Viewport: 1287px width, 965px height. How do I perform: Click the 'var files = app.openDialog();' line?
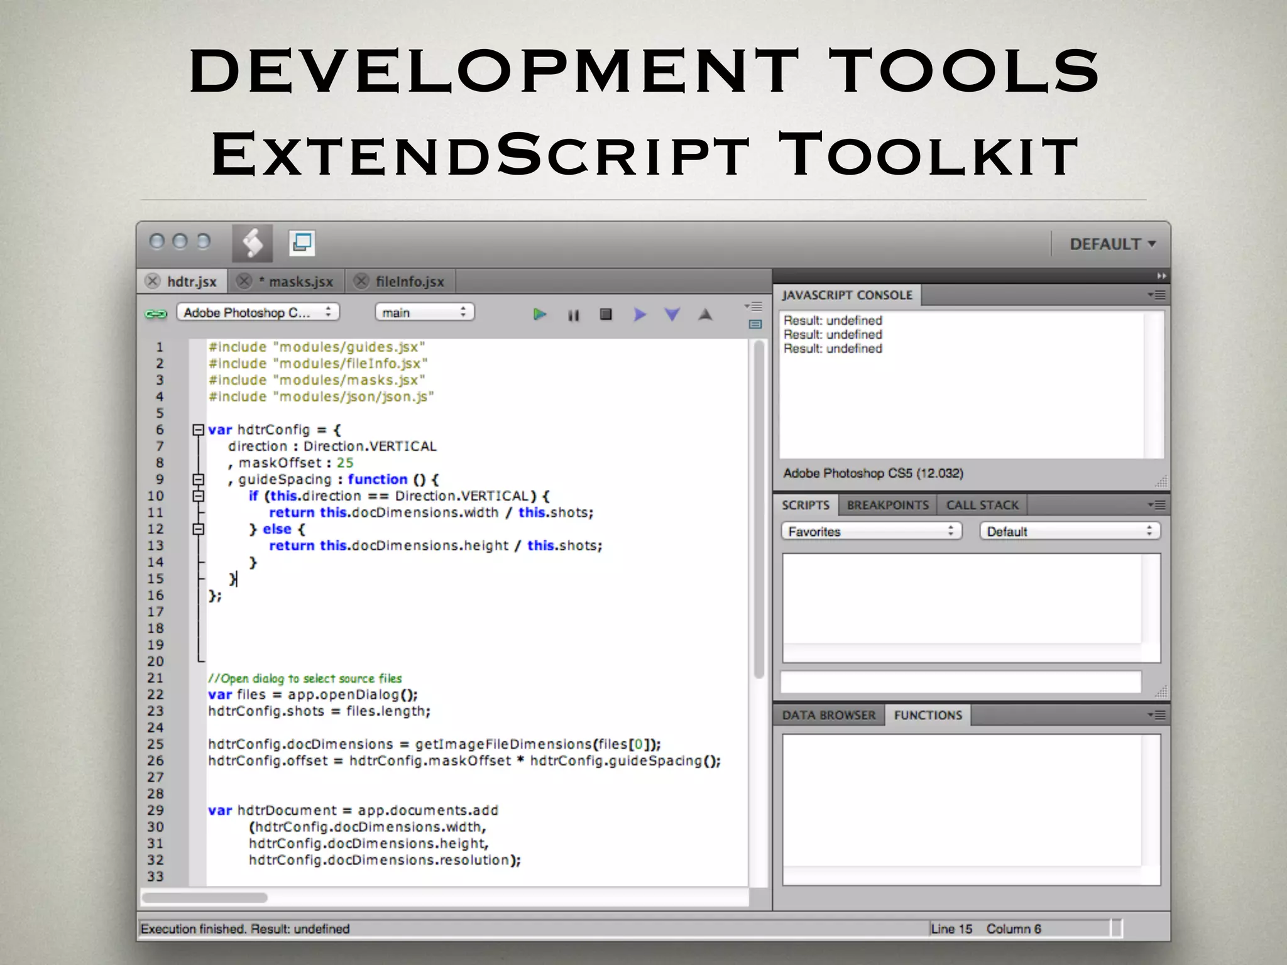click(x=312, y=694)
